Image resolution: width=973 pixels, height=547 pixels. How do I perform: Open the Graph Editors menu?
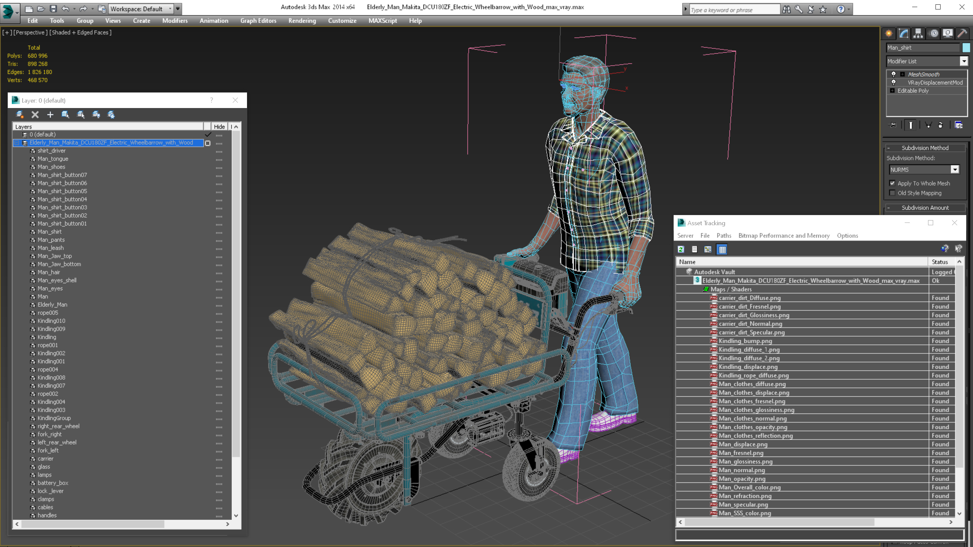click(258, 21)
